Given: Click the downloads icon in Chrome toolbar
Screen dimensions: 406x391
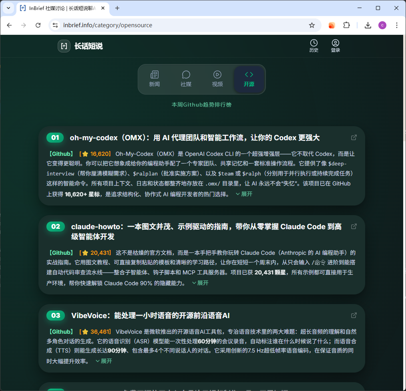Looking at the screenshot, I should point(368,25).
